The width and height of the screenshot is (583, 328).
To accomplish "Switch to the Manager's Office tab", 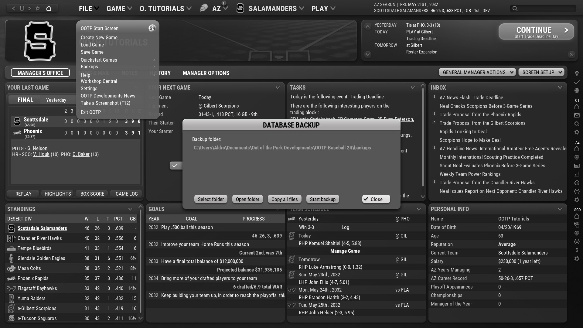I will coord(40,73).
